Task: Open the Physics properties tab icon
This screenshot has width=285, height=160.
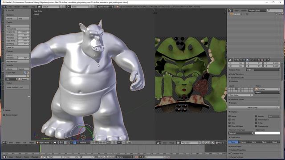Action: click(268, 60)
